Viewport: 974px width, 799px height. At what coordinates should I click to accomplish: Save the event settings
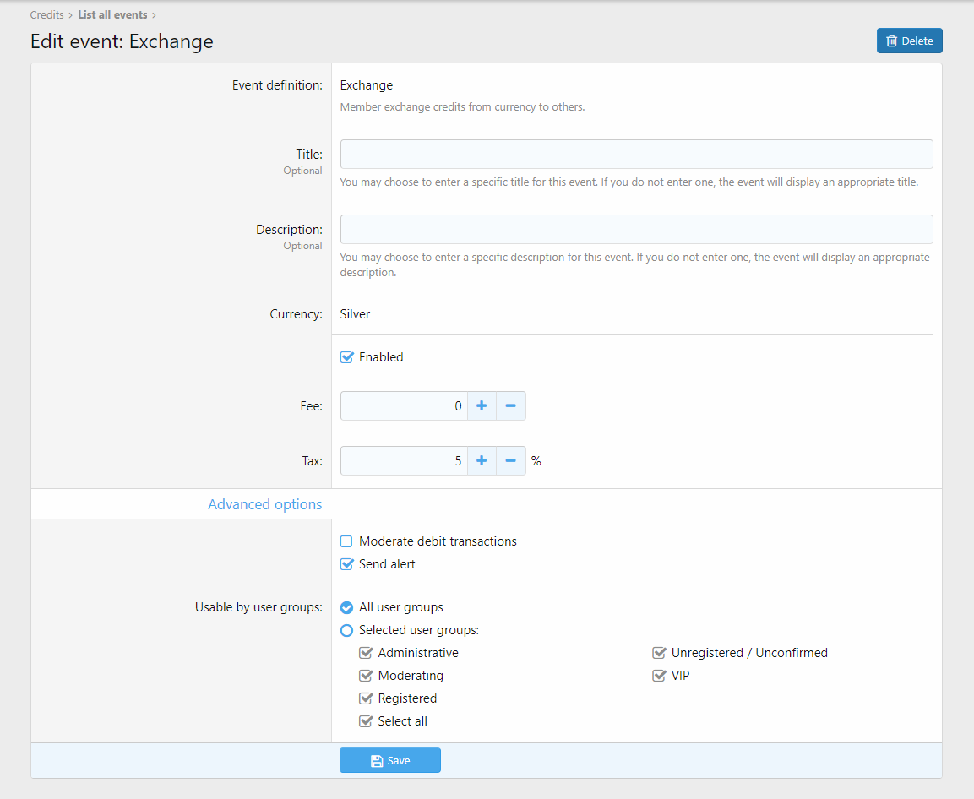coord(390,760)
